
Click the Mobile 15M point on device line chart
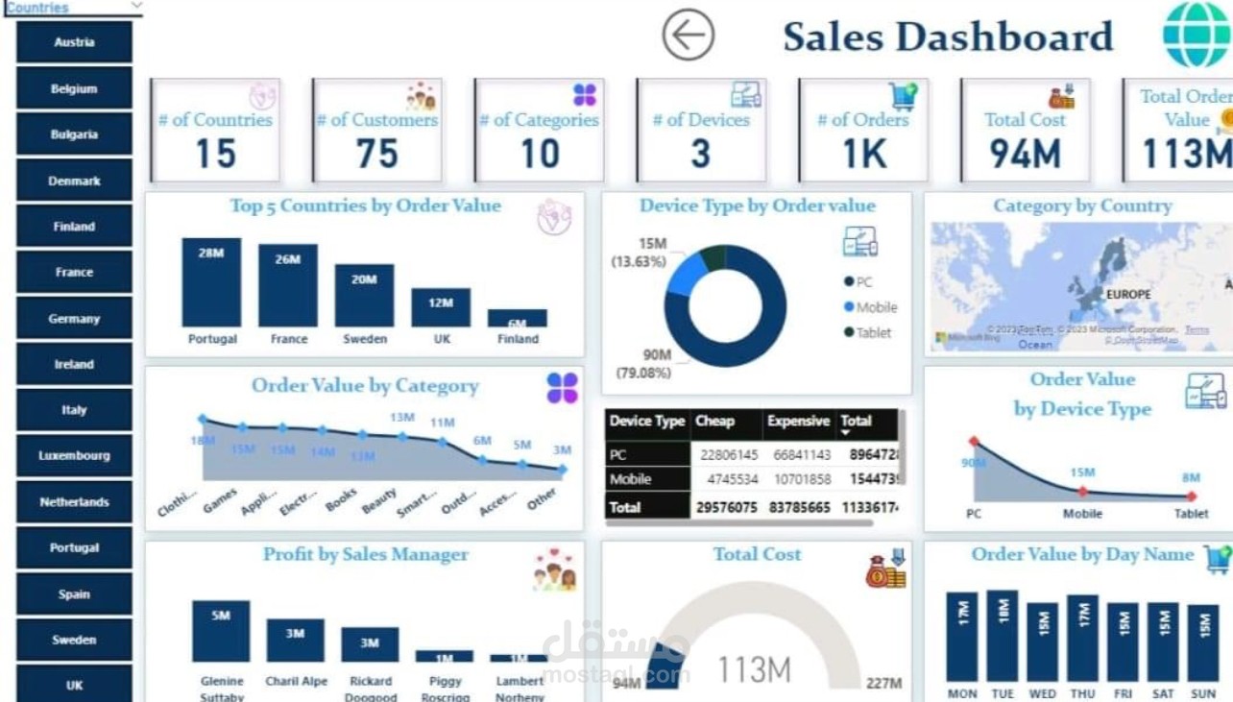pos(1083,492)
